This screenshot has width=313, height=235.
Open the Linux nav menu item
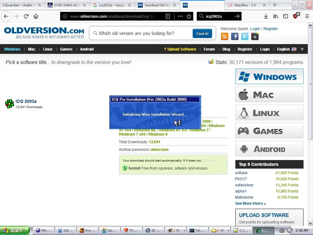coord(48,49)
